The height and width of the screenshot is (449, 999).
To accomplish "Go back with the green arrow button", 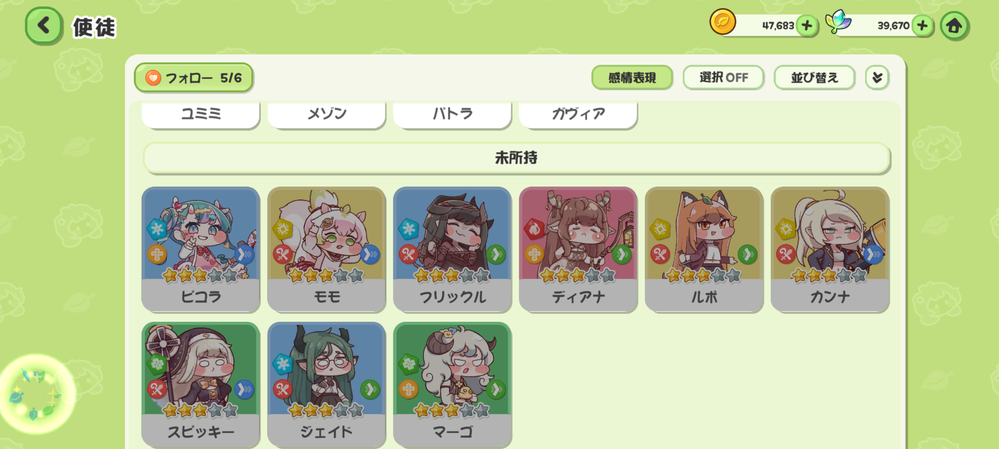I will (44, 26).
